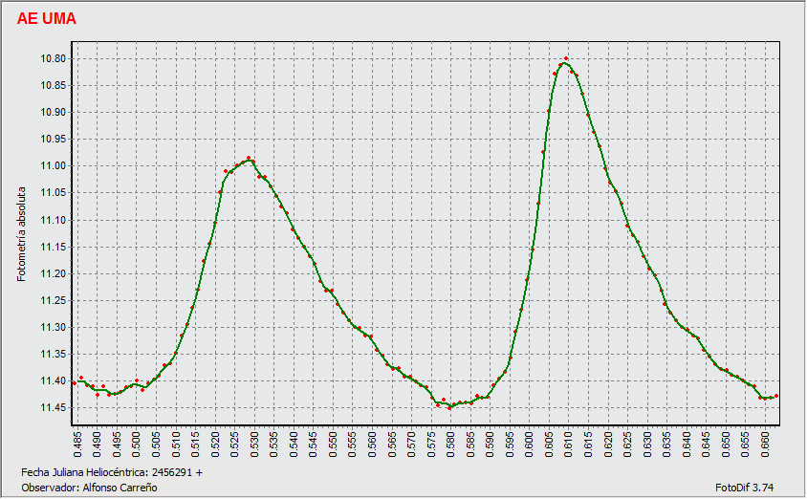This screenshot has height=499, width=807.
Task: Click the Fotometría absoluta axis label
Action: click(23, 234)
